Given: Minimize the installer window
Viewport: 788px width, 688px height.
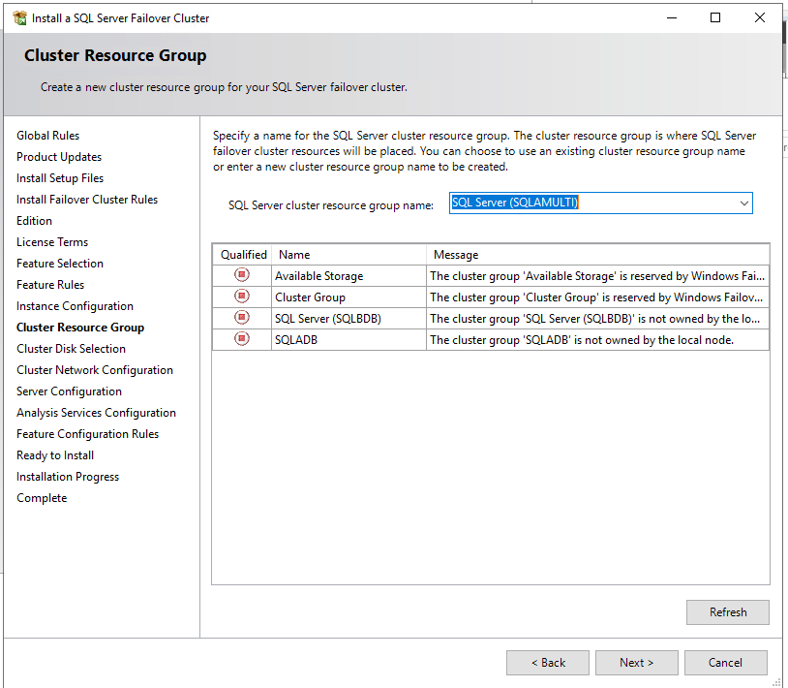Looking at the screenshot, I should 672,18.
